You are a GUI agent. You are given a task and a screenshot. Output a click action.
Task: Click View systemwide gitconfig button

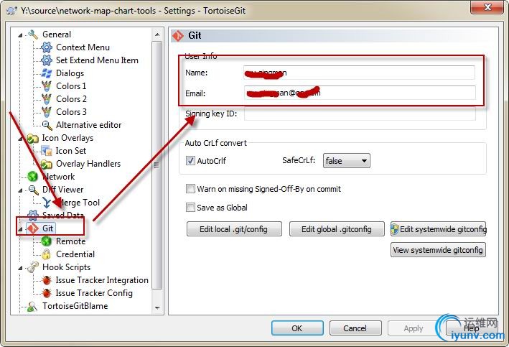tap(438, 250)
